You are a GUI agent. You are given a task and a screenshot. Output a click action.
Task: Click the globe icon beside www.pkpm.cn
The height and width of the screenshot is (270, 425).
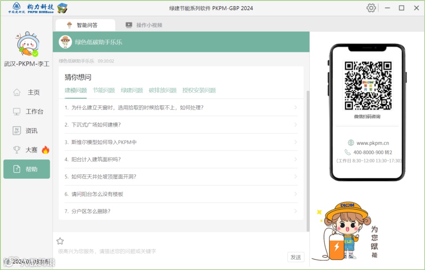click(351, 143)
